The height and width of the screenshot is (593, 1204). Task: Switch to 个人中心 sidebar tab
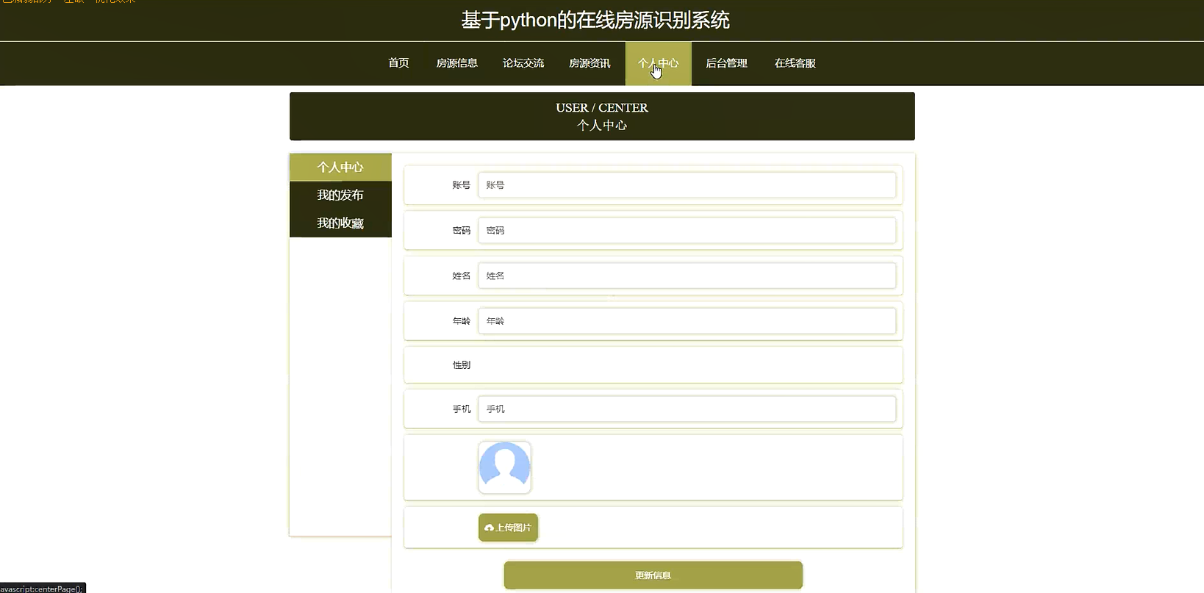(340, 167)
